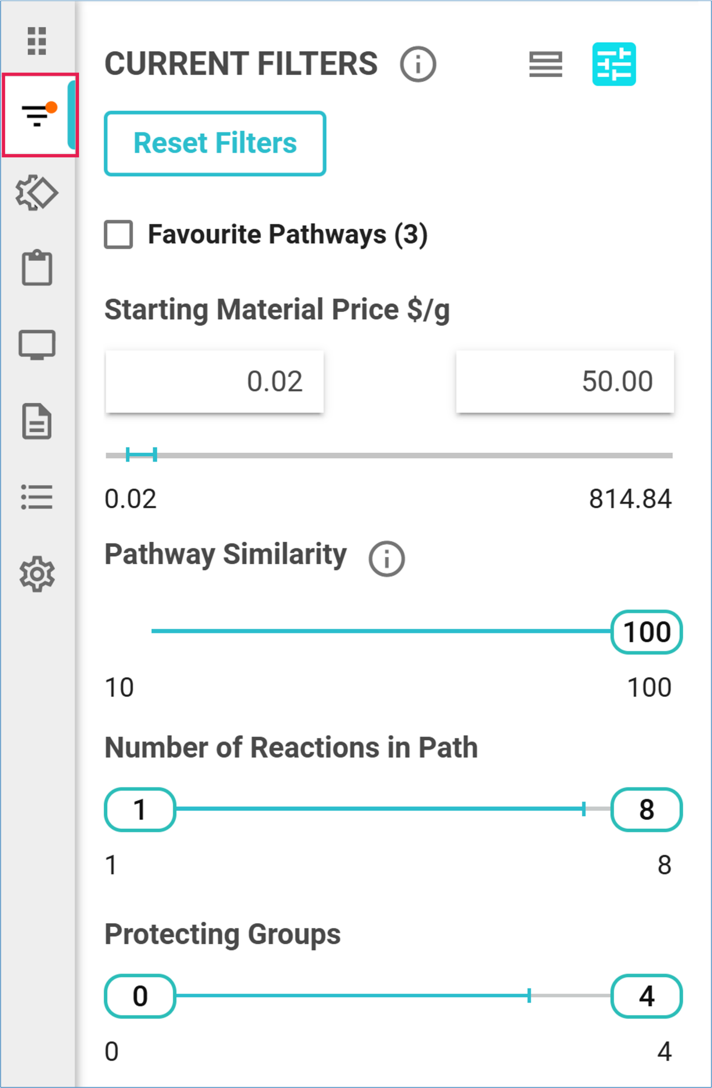Click the Reset Filters button

coord(215,144)
